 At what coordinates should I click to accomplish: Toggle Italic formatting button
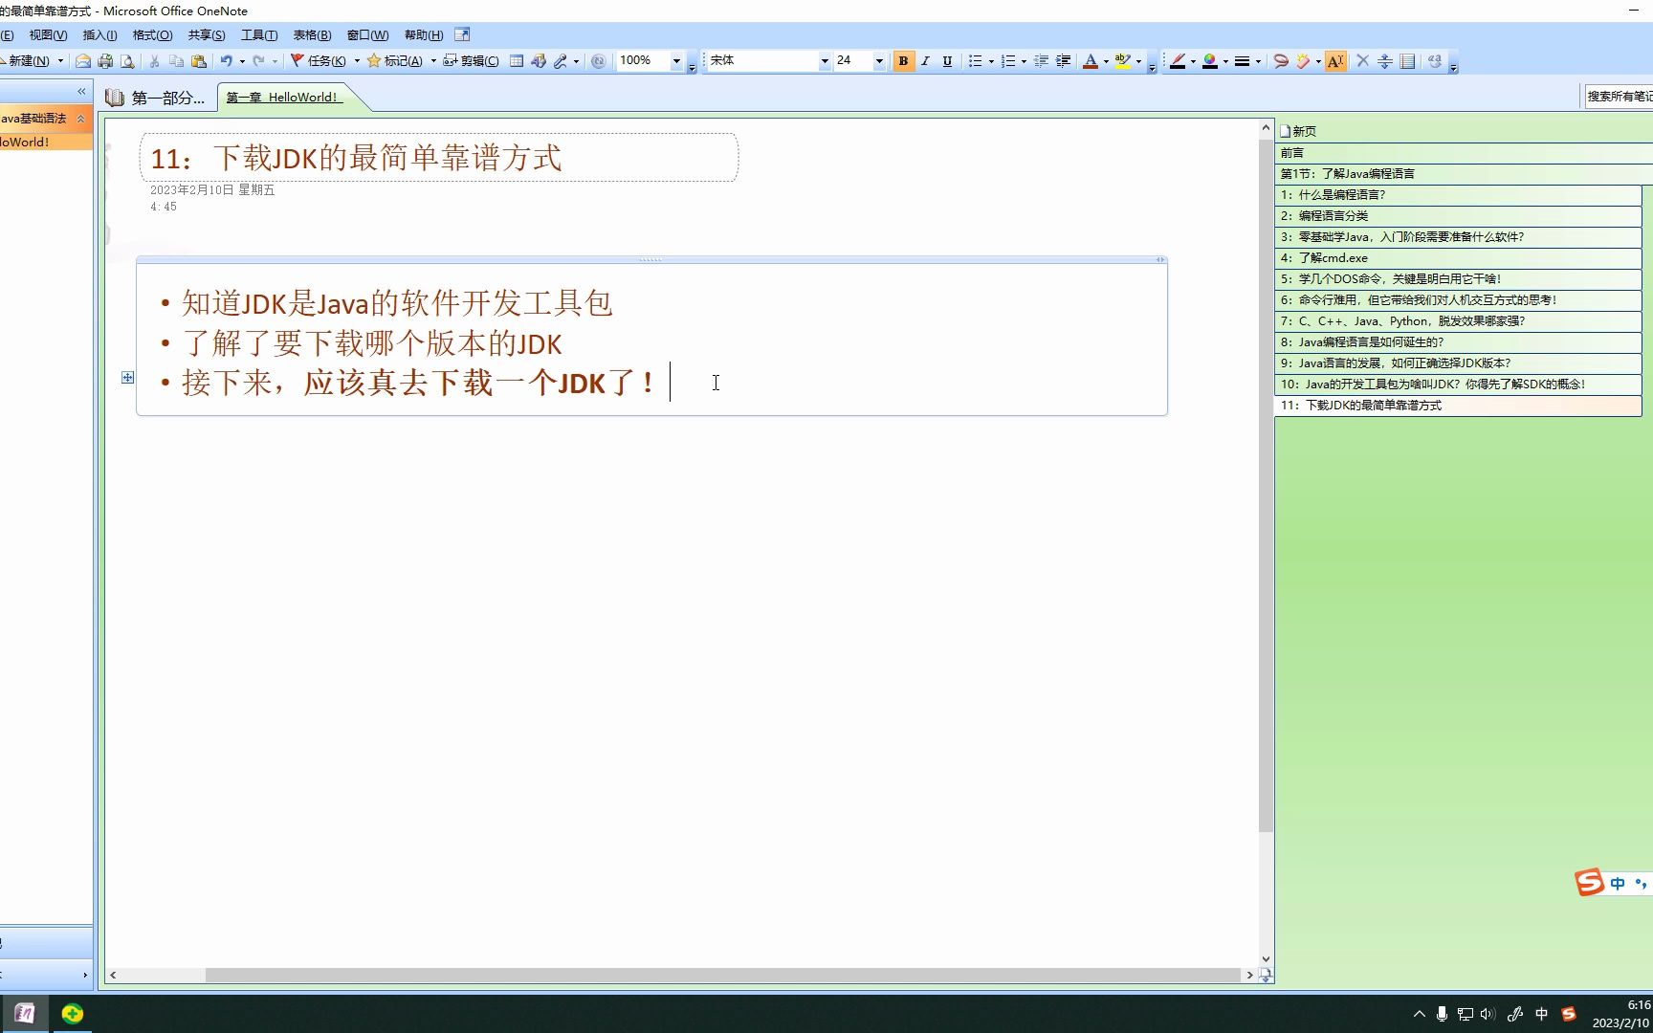click(925, 61)
